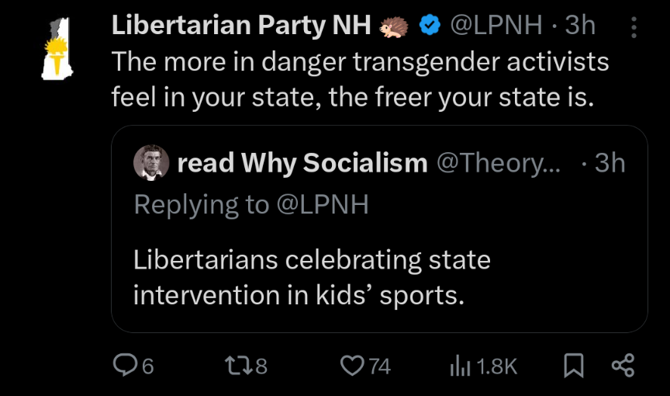This screenshot has width=670, height=396.
Task: Open quoted user's avatar picture
Action: click(151, 163)
